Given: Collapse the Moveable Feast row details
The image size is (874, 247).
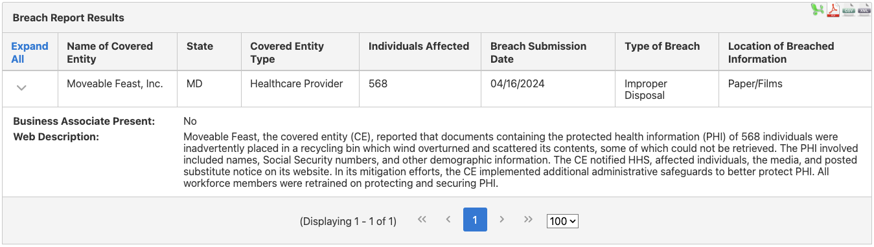Looking at the screenshot, I should click(21, 88).
